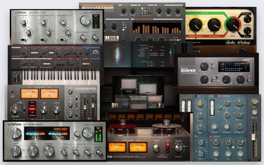Screen dimensions: 264x165
Task: Click the green output meter on FET Compressor
Action: (x=98, y=134)
